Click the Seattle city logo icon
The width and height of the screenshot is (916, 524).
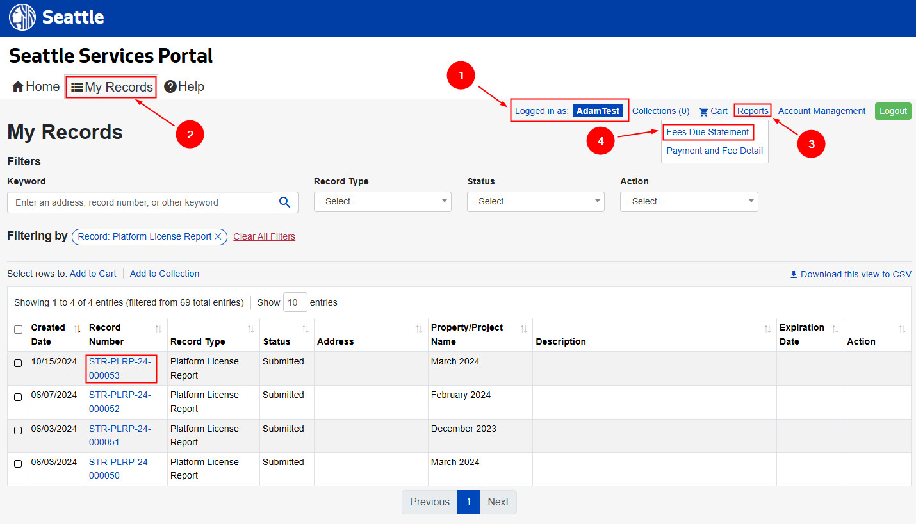(x=22, y=17)
